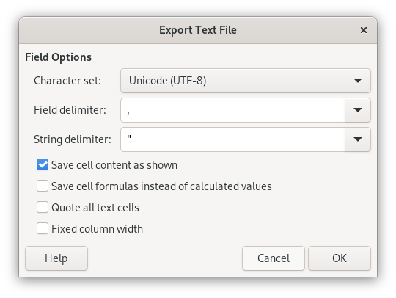Expand the String delimiter dropdown arrow

click(358, 139)
